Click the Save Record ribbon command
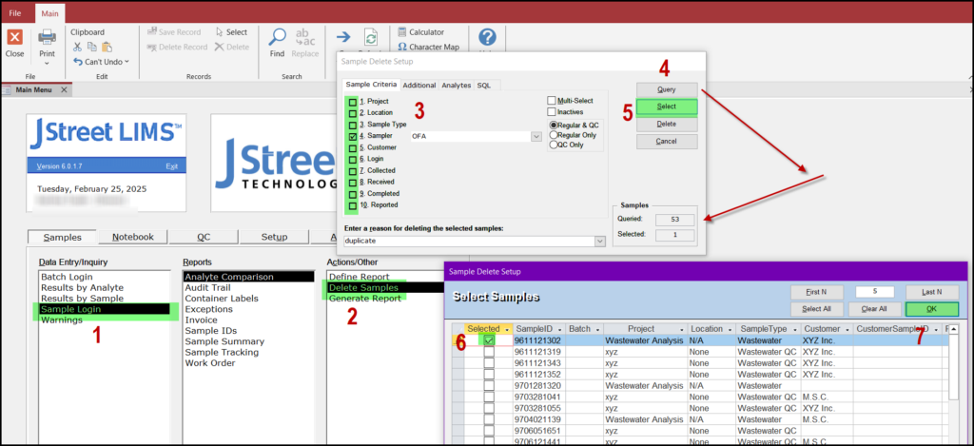The height and width of the screenshot is (446, 974). 174,32
